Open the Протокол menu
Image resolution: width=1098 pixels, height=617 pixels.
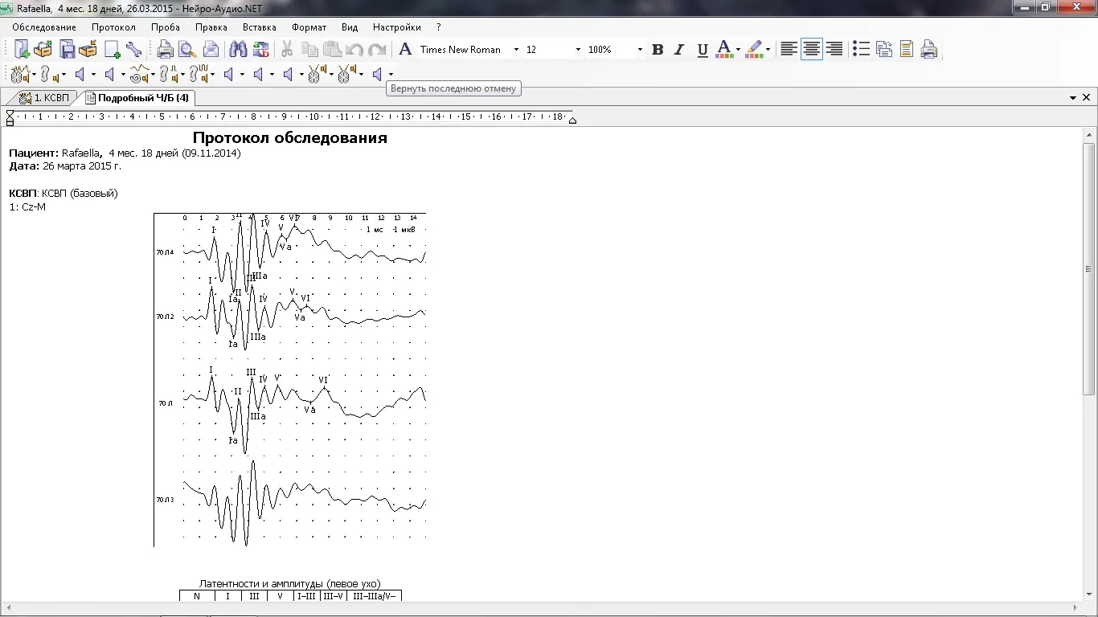click(x=113, y=27)
